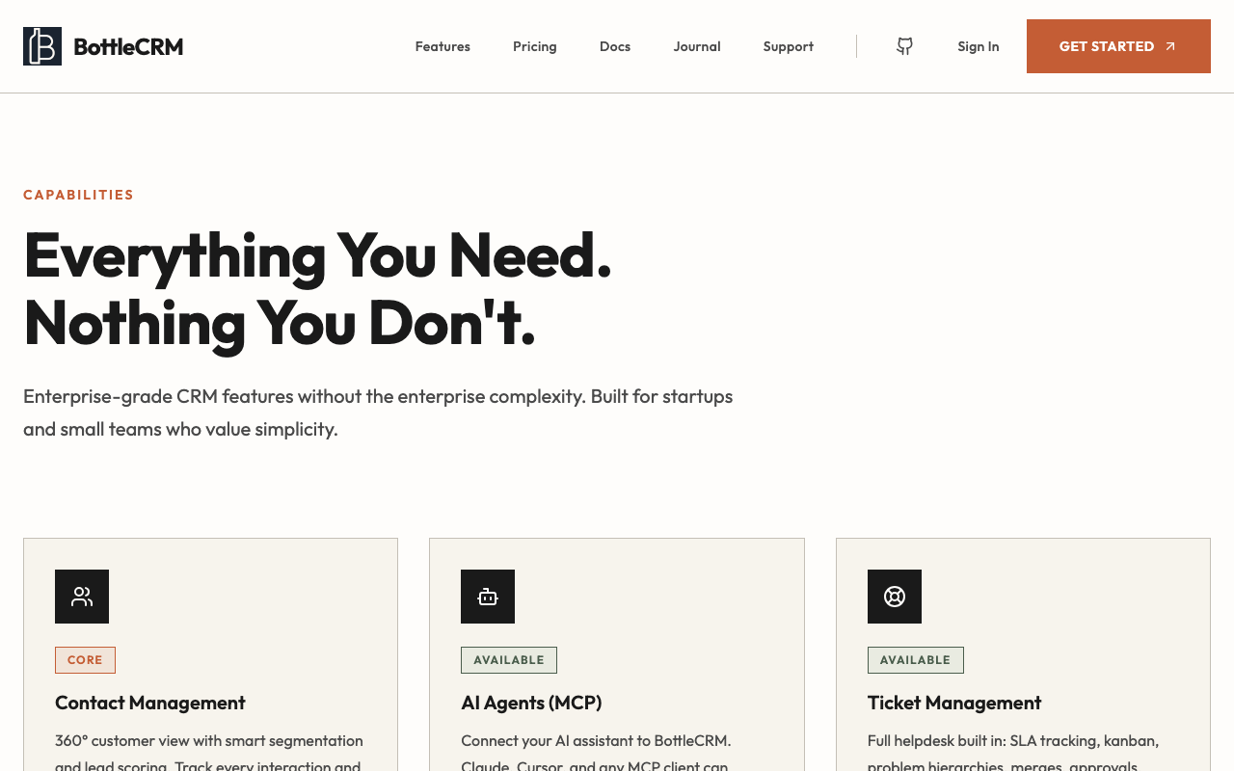Select the AI Agents (MCP) card title
The image size is (1234, 771).
(531, 703)
